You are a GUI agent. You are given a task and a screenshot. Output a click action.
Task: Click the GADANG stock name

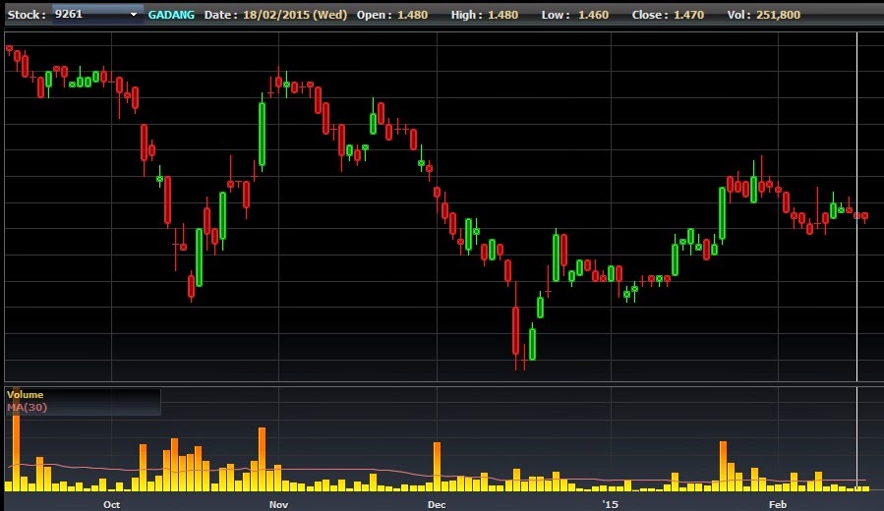point(171,15)
